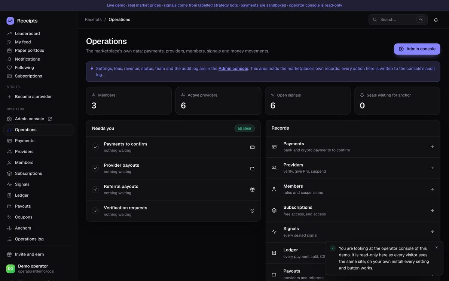
Task: Click the Receipts logo icon
Action: pos(10,21)
